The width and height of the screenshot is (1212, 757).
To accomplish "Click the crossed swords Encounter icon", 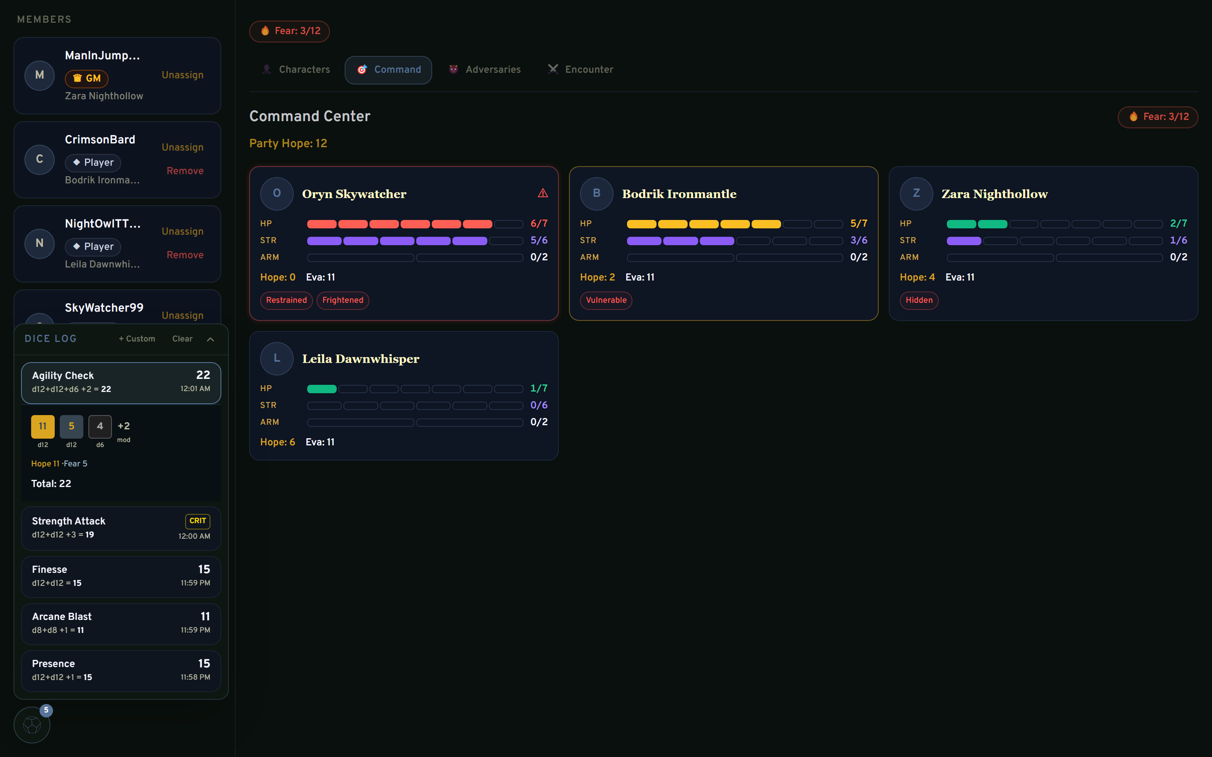I will 553,69.
